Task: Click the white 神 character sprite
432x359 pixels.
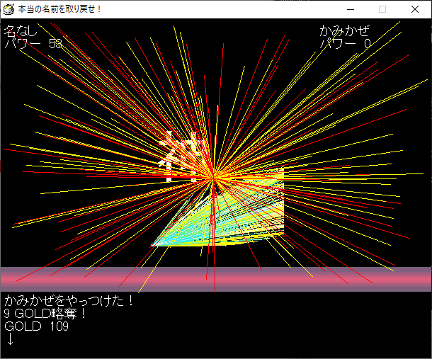Action: click(x=183, y=156)
